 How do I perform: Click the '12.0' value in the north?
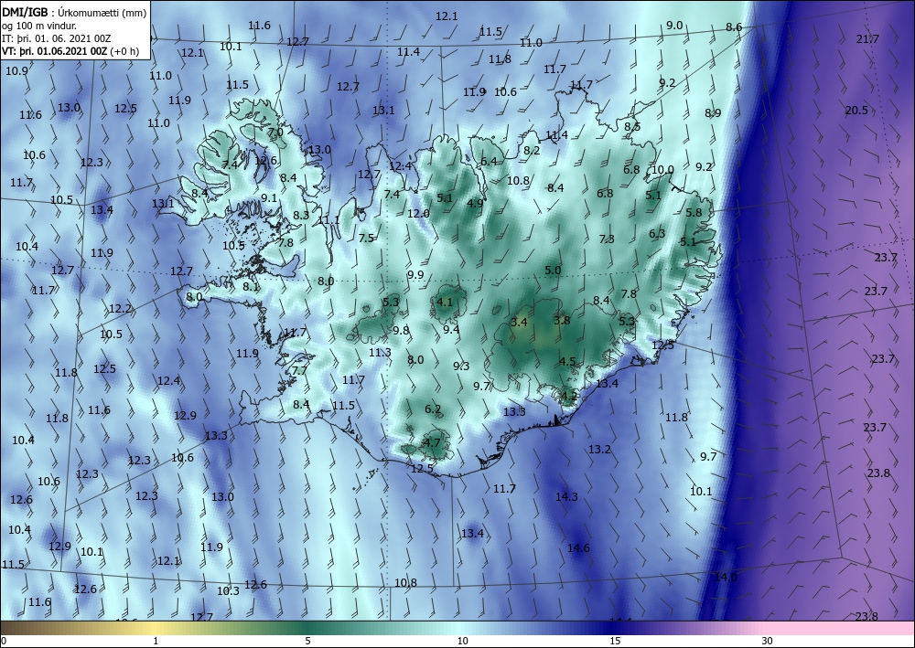(x=418, y=213)
